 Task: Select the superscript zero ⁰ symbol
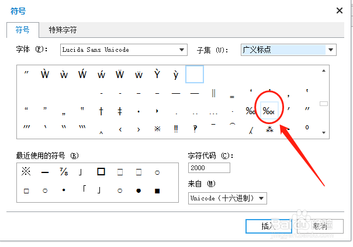[x=307, y=128]
